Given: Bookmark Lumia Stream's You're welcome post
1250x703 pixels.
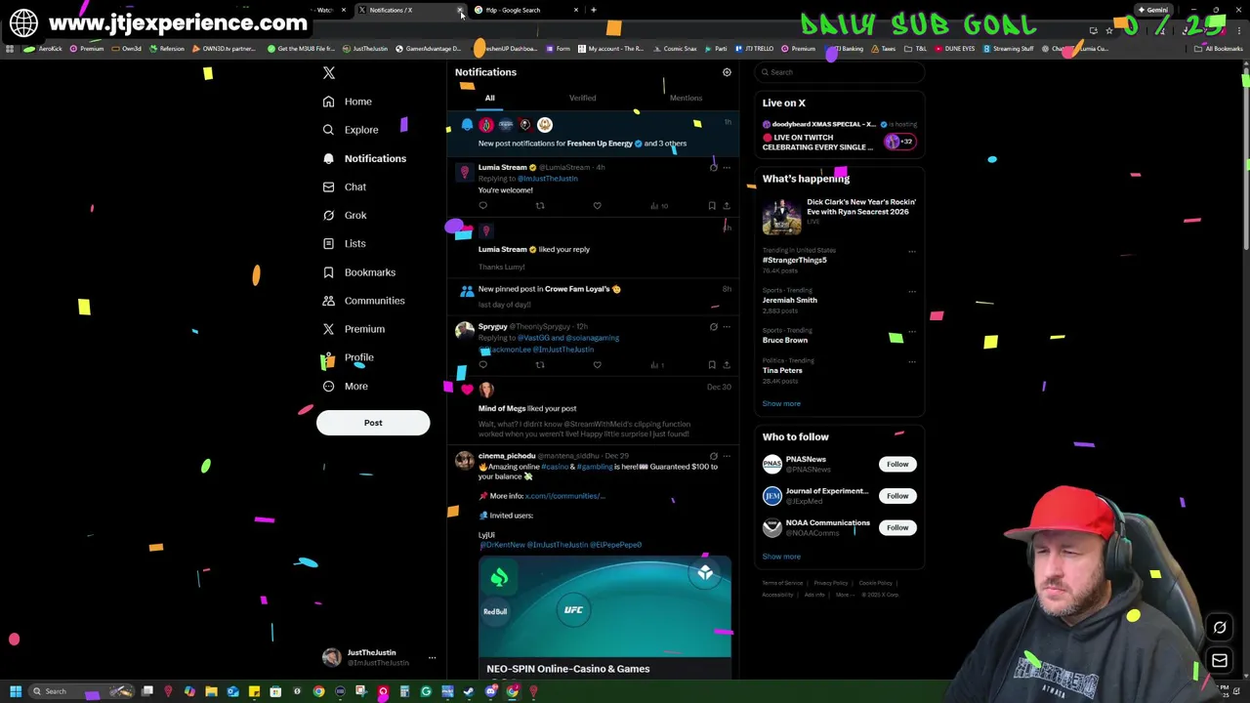Looking at the screenshot, I should [x=712, y=206].
